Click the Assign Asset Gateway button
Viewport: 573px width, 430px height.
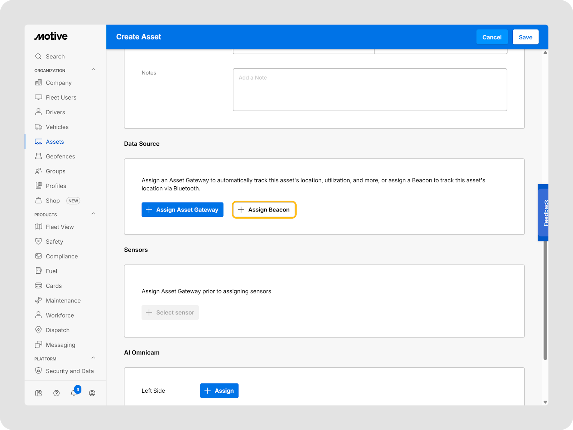[x=182, y=210]
